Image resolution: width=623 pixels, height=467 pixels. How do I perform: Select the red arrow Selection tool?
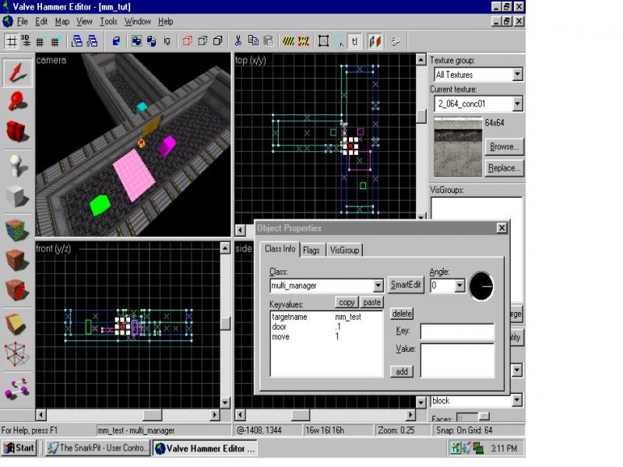pyautogui.click(x=17, y=72)
